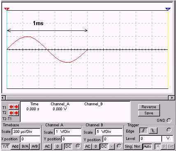The image size is (176, 151).
Task: Grab the blue T2 cursor marker triangle
Action: click(x=168, y=9)
